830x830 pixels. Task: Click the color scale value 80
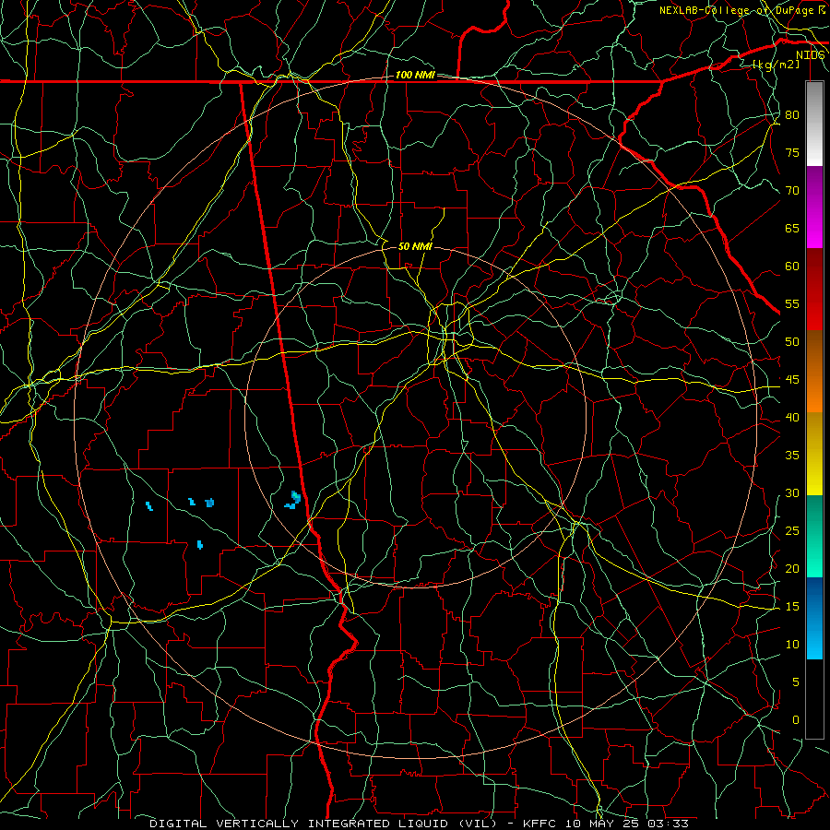[x=792, y=115]
